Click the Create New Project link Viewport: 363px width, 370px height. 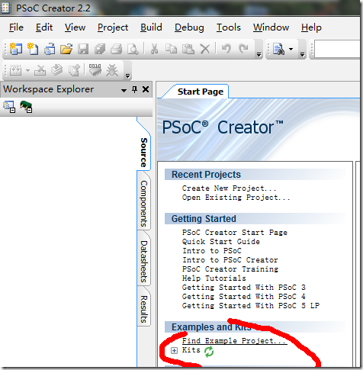tap(229, 188)
